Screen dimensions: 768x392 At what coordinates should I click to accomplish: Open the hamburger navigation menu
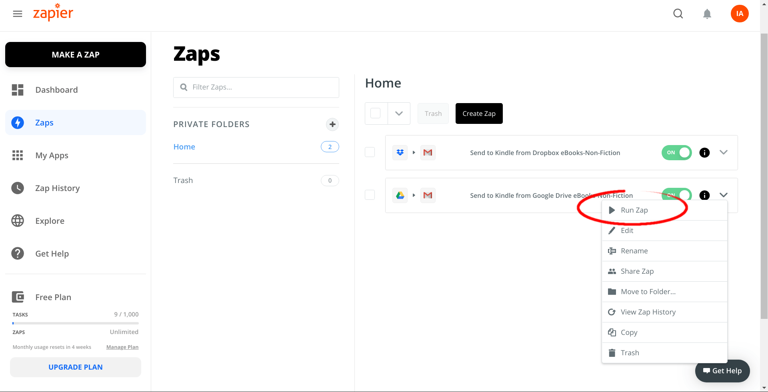tap(18, 13)
